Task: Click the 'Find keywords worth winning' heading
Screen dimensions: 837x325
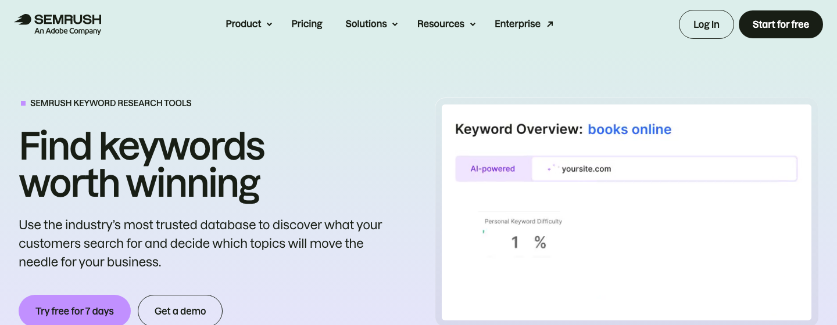Action: click(142, 165)
